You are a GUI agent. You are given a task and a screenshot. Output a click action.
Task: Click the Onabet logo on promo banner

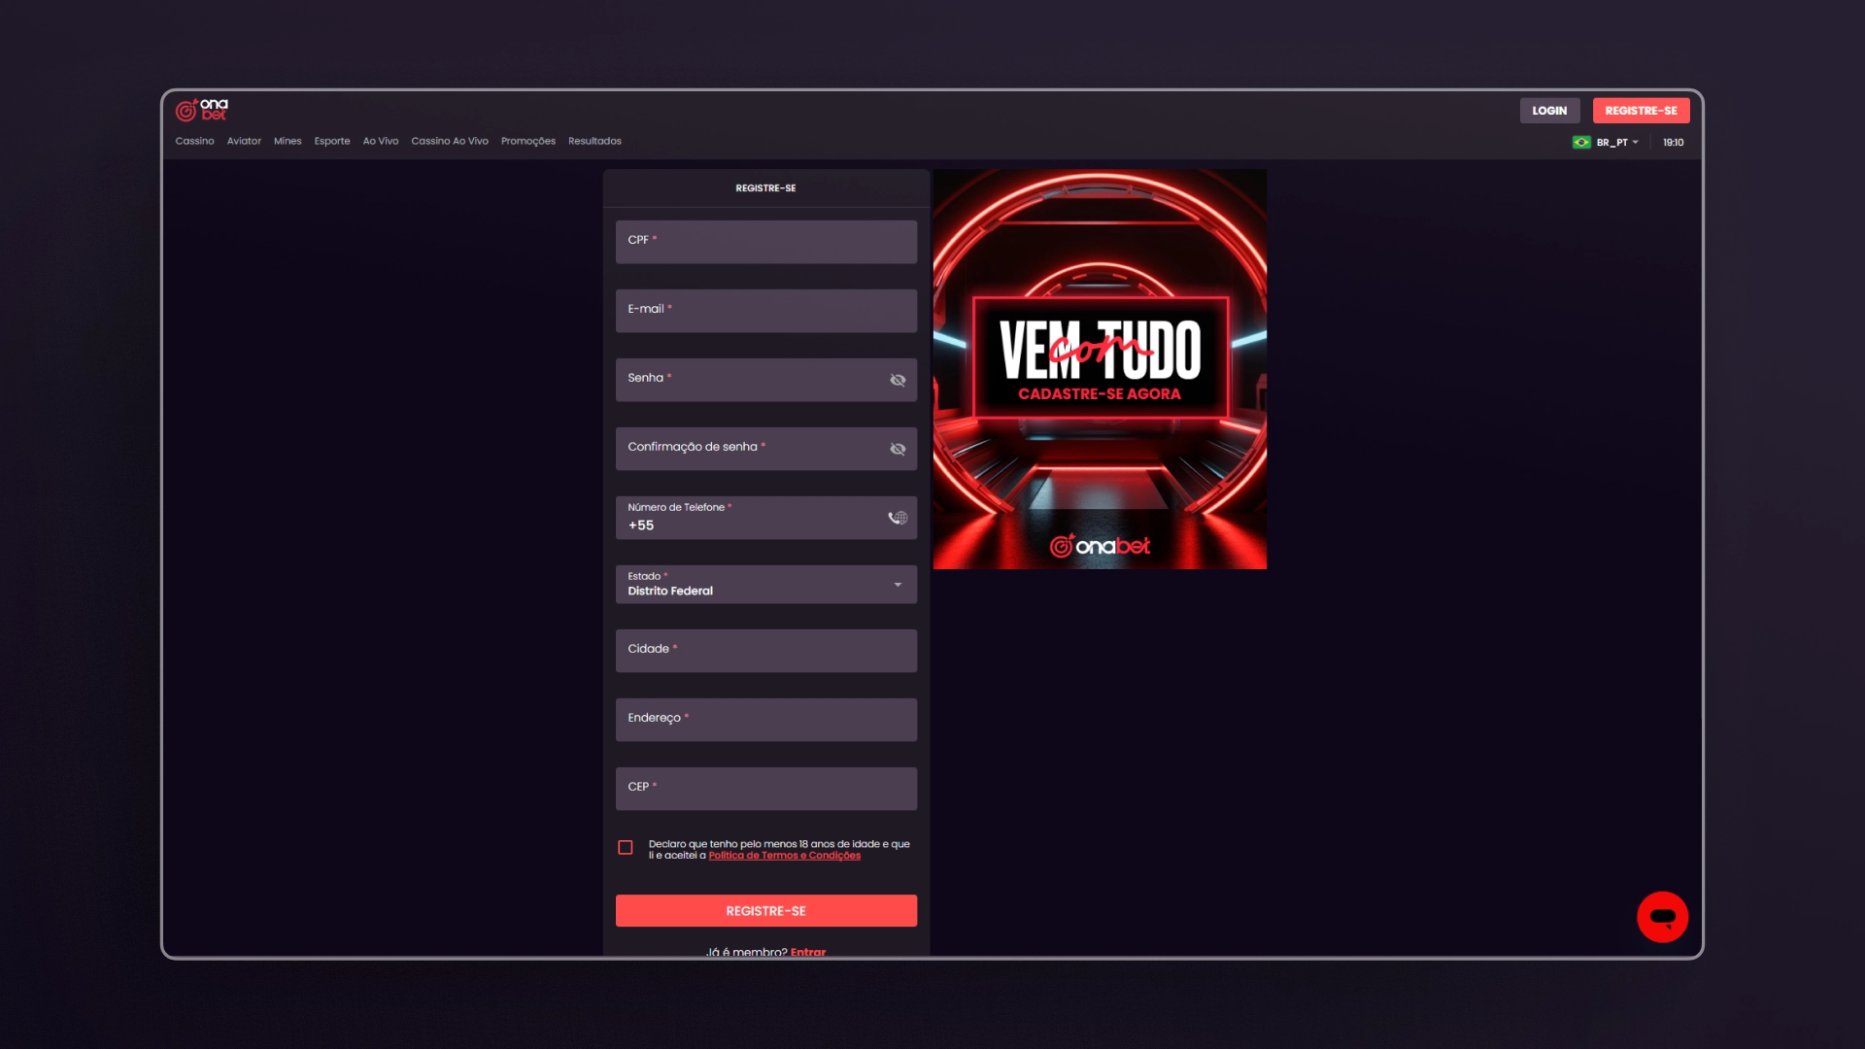click(1100, 547)
